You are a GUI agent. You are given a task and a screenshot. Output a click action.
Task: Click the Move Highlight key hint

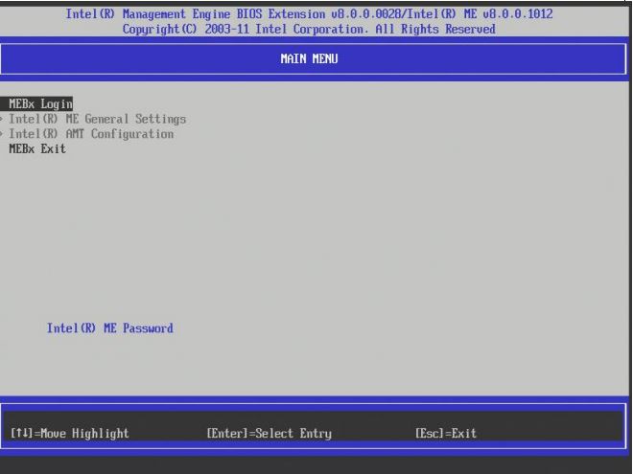69,433
